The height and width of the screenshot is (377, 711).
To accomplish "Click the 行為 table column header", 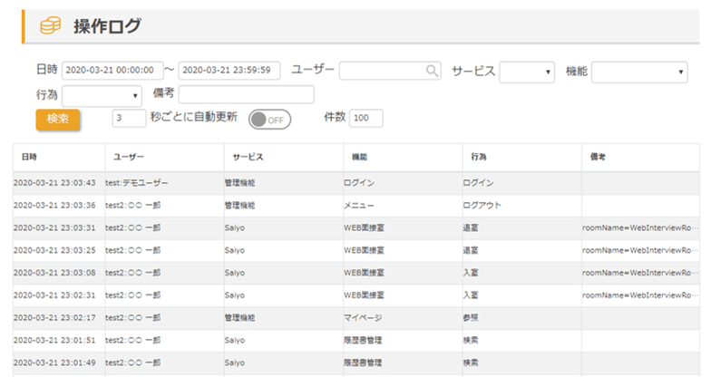I will (480, 157).
